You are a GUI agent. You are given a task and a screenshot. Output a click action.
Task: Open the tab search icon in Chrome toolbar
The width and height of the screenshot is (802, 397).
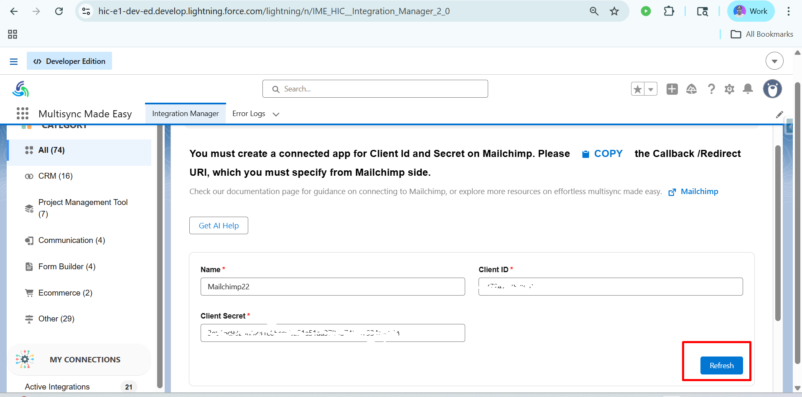pyautogui.click(x=703, y=11)
